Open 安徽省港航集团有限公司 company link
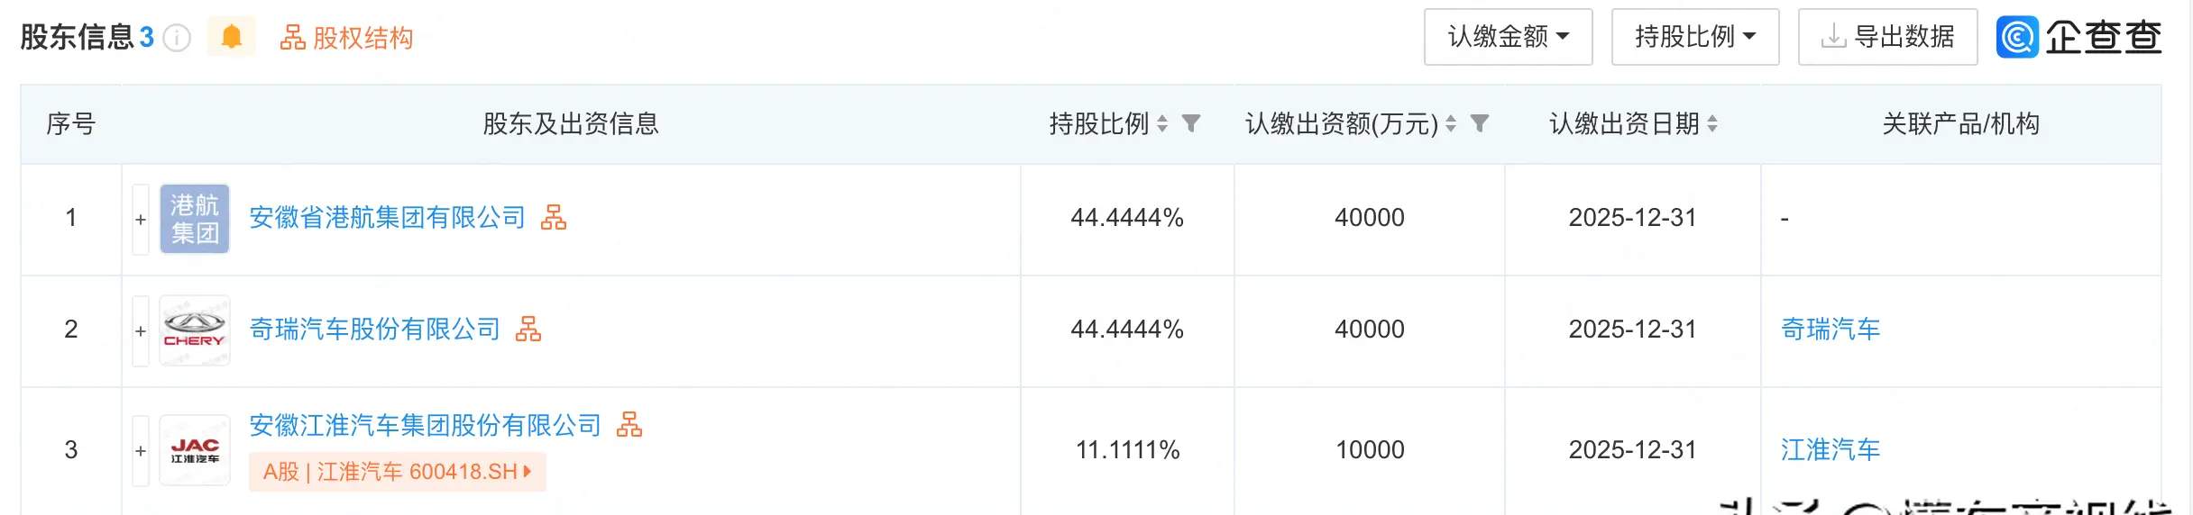 [387, 217]
